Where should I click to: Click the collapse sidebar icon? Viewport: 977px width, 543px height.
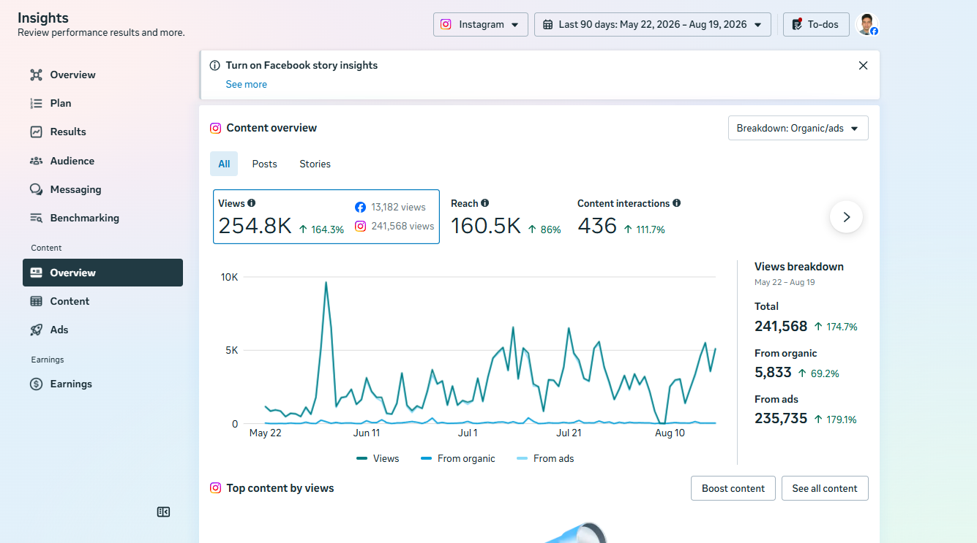163,512
